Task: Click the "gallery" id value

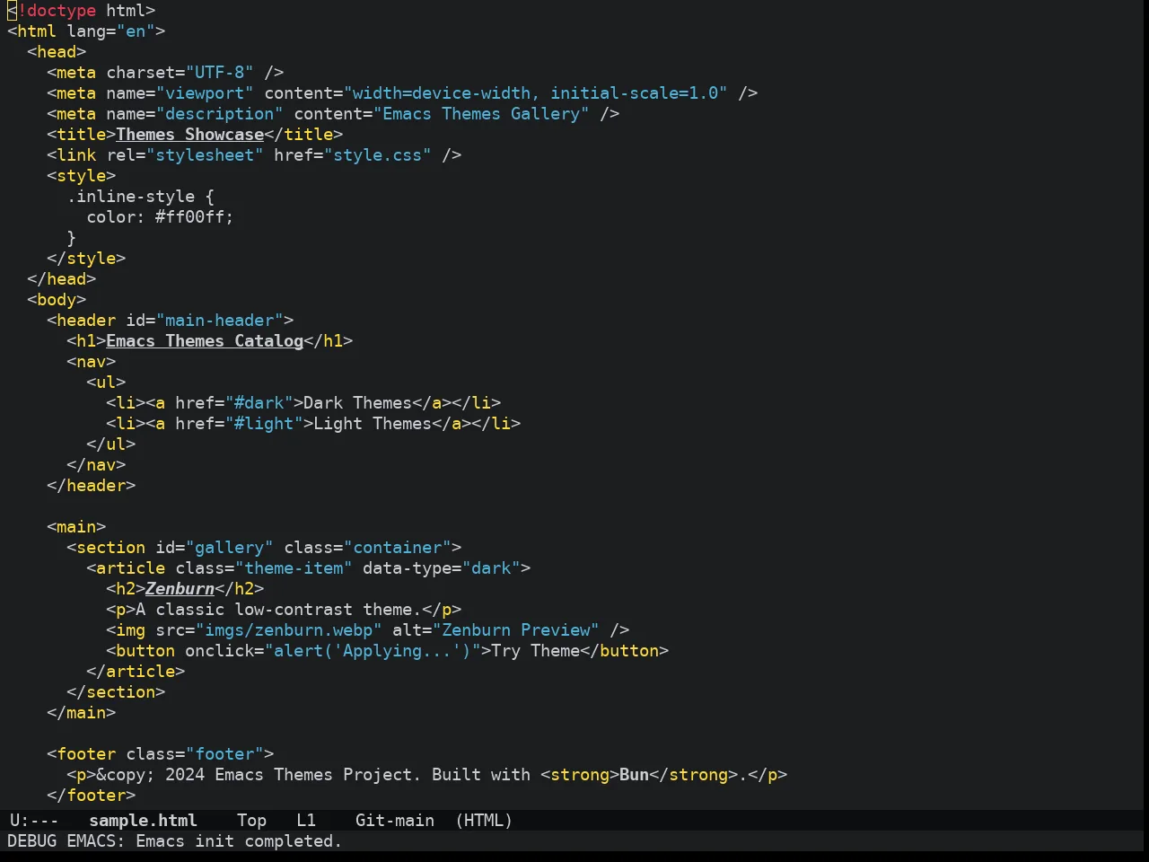Action: [230, 548]
